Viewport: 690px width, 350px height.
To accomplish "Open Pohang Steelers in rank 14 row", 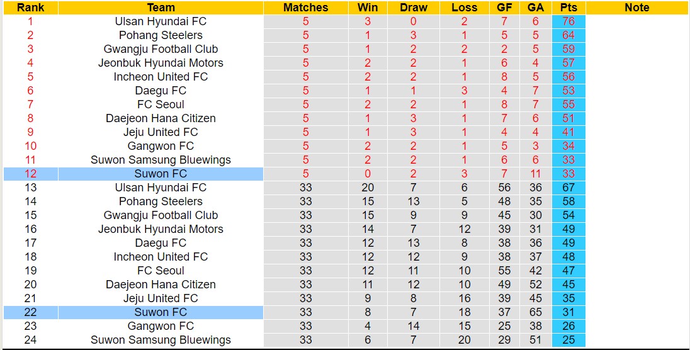I will (x=161, y=201).
